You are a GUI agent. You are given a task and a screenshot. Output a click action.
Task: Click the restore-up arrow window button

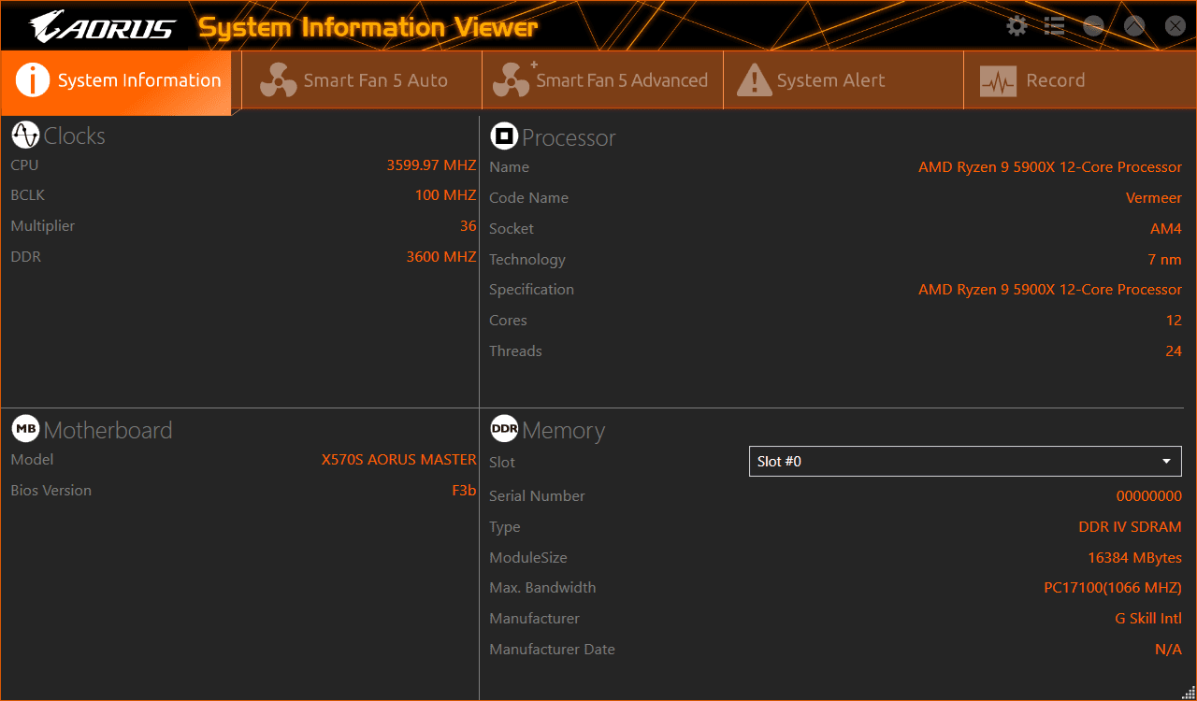click(x=1134, y=26)
